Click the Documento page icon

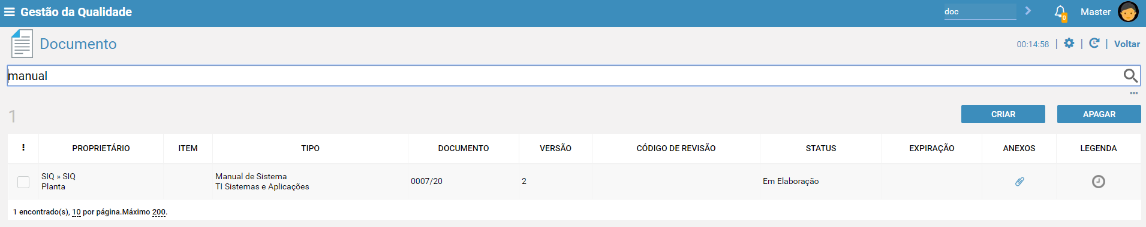pyautogui.click(x=22, y=44)
